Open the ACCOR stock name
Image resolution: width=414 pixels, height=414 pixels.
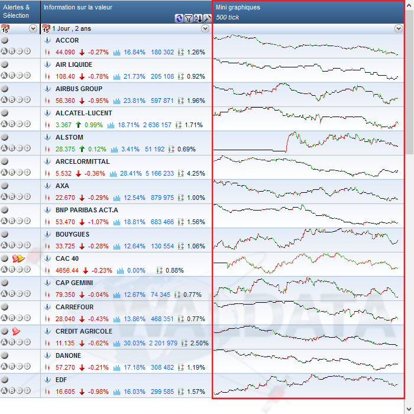pos(67,40)
